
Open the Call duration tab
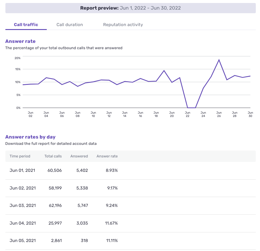pos(70,25)
